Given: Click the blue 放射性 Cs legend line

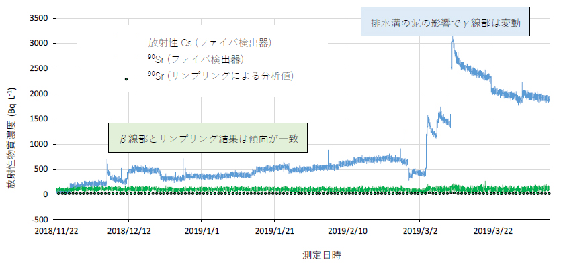Looking at the screenshot, I should pyautogui.click(x=127, y=36).
